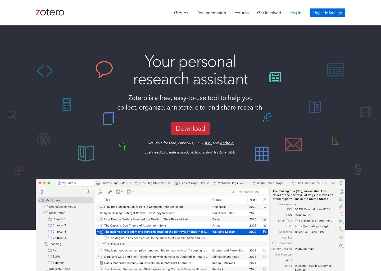The width and height of the screenshot is (381, 271).
Task: Collapse the Dissertation collection
Action: point(43,213)
